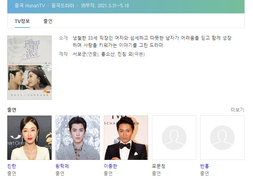Click the 포문청 name text

point(158,166)
